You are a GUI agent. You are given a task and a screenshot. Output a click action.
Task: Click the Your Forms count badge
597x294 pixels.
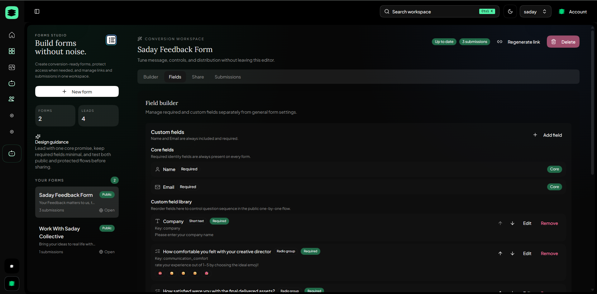pyautogui.click(x=115, y=180)
